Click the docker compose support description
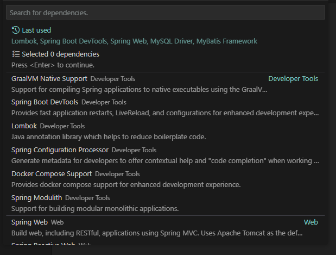Viewport: 336px width, 255px height. tap(126, 185)
